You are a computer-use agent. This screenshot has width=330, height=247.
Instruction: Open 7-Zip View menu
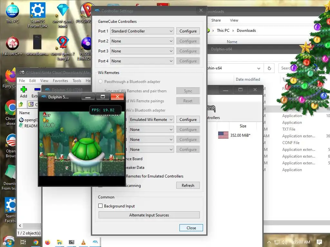point(44,81)
